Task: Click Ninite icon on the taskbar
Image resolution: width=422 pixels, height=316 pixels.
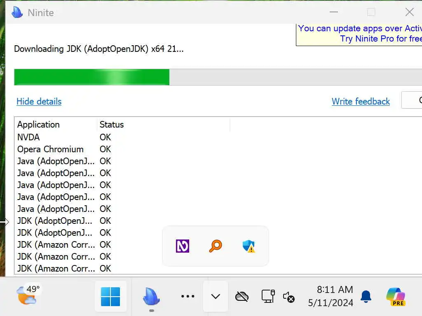Action: (151, 296)
